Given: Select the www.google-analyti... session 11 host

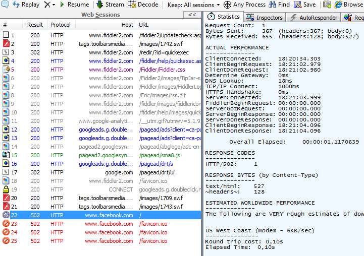Looking at the screenshot, I should 106,121.
